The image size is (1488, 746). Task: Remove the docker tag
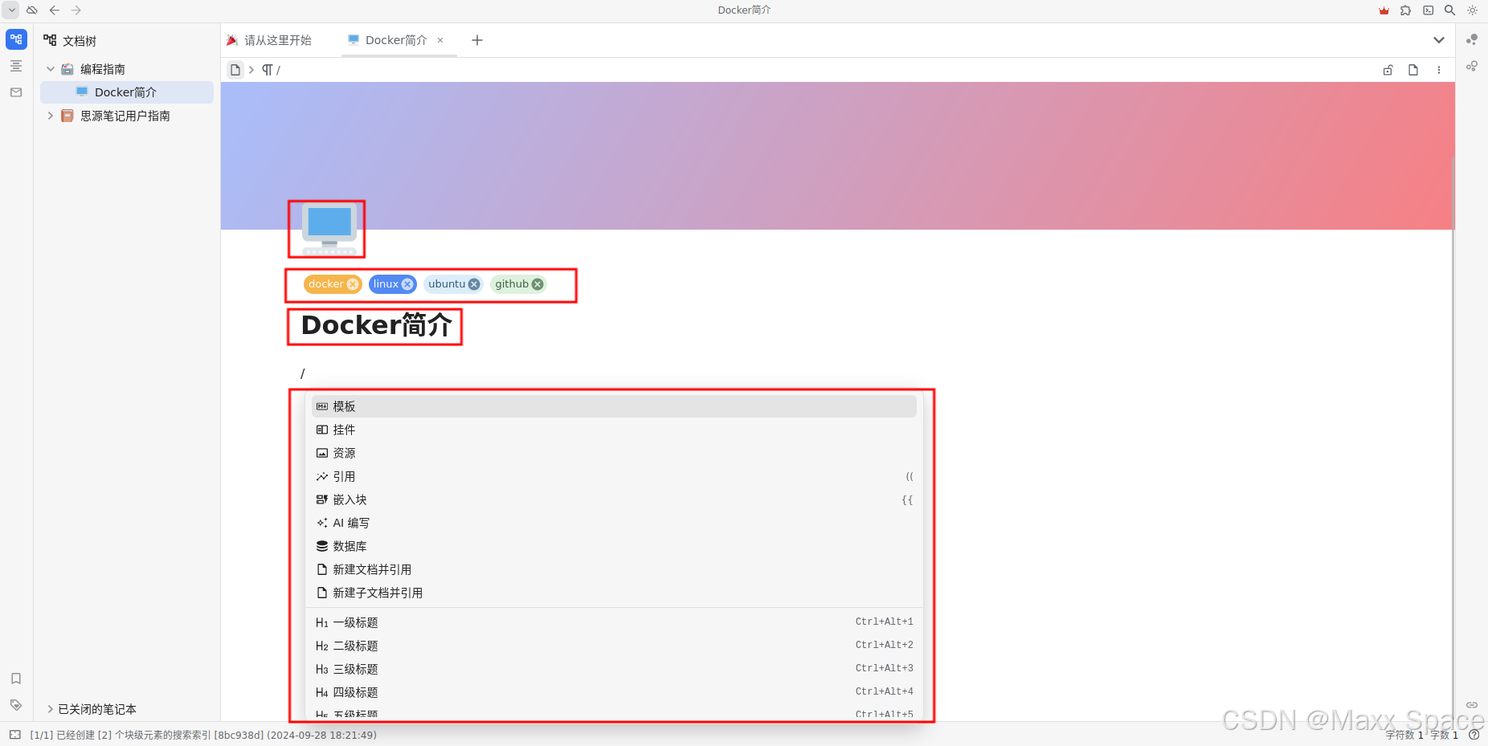pos(353,284)
